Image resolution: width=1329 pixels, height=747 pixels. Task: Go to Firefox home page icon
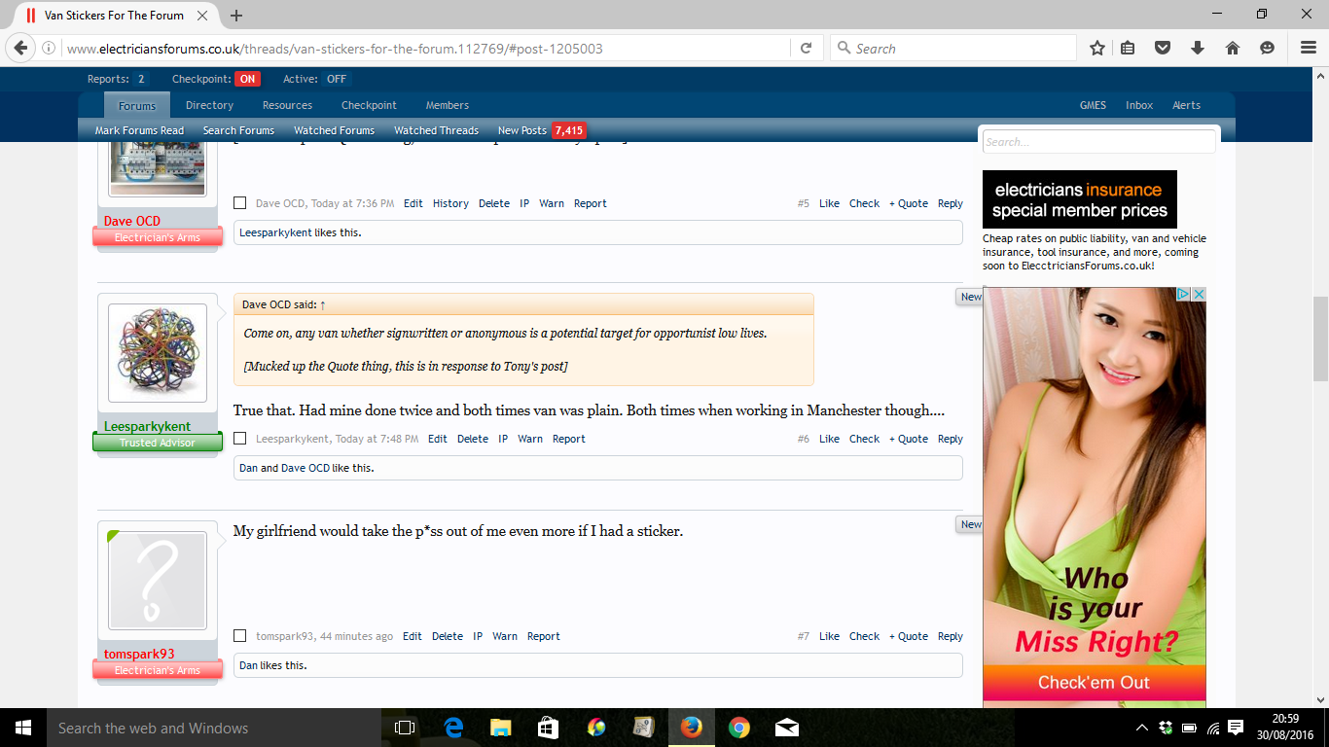point(1233,48)
